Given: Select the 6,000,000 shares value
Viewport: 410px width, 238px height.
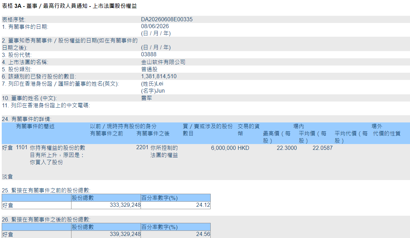Looking at the screenshot, I should [x=224, y=148].
